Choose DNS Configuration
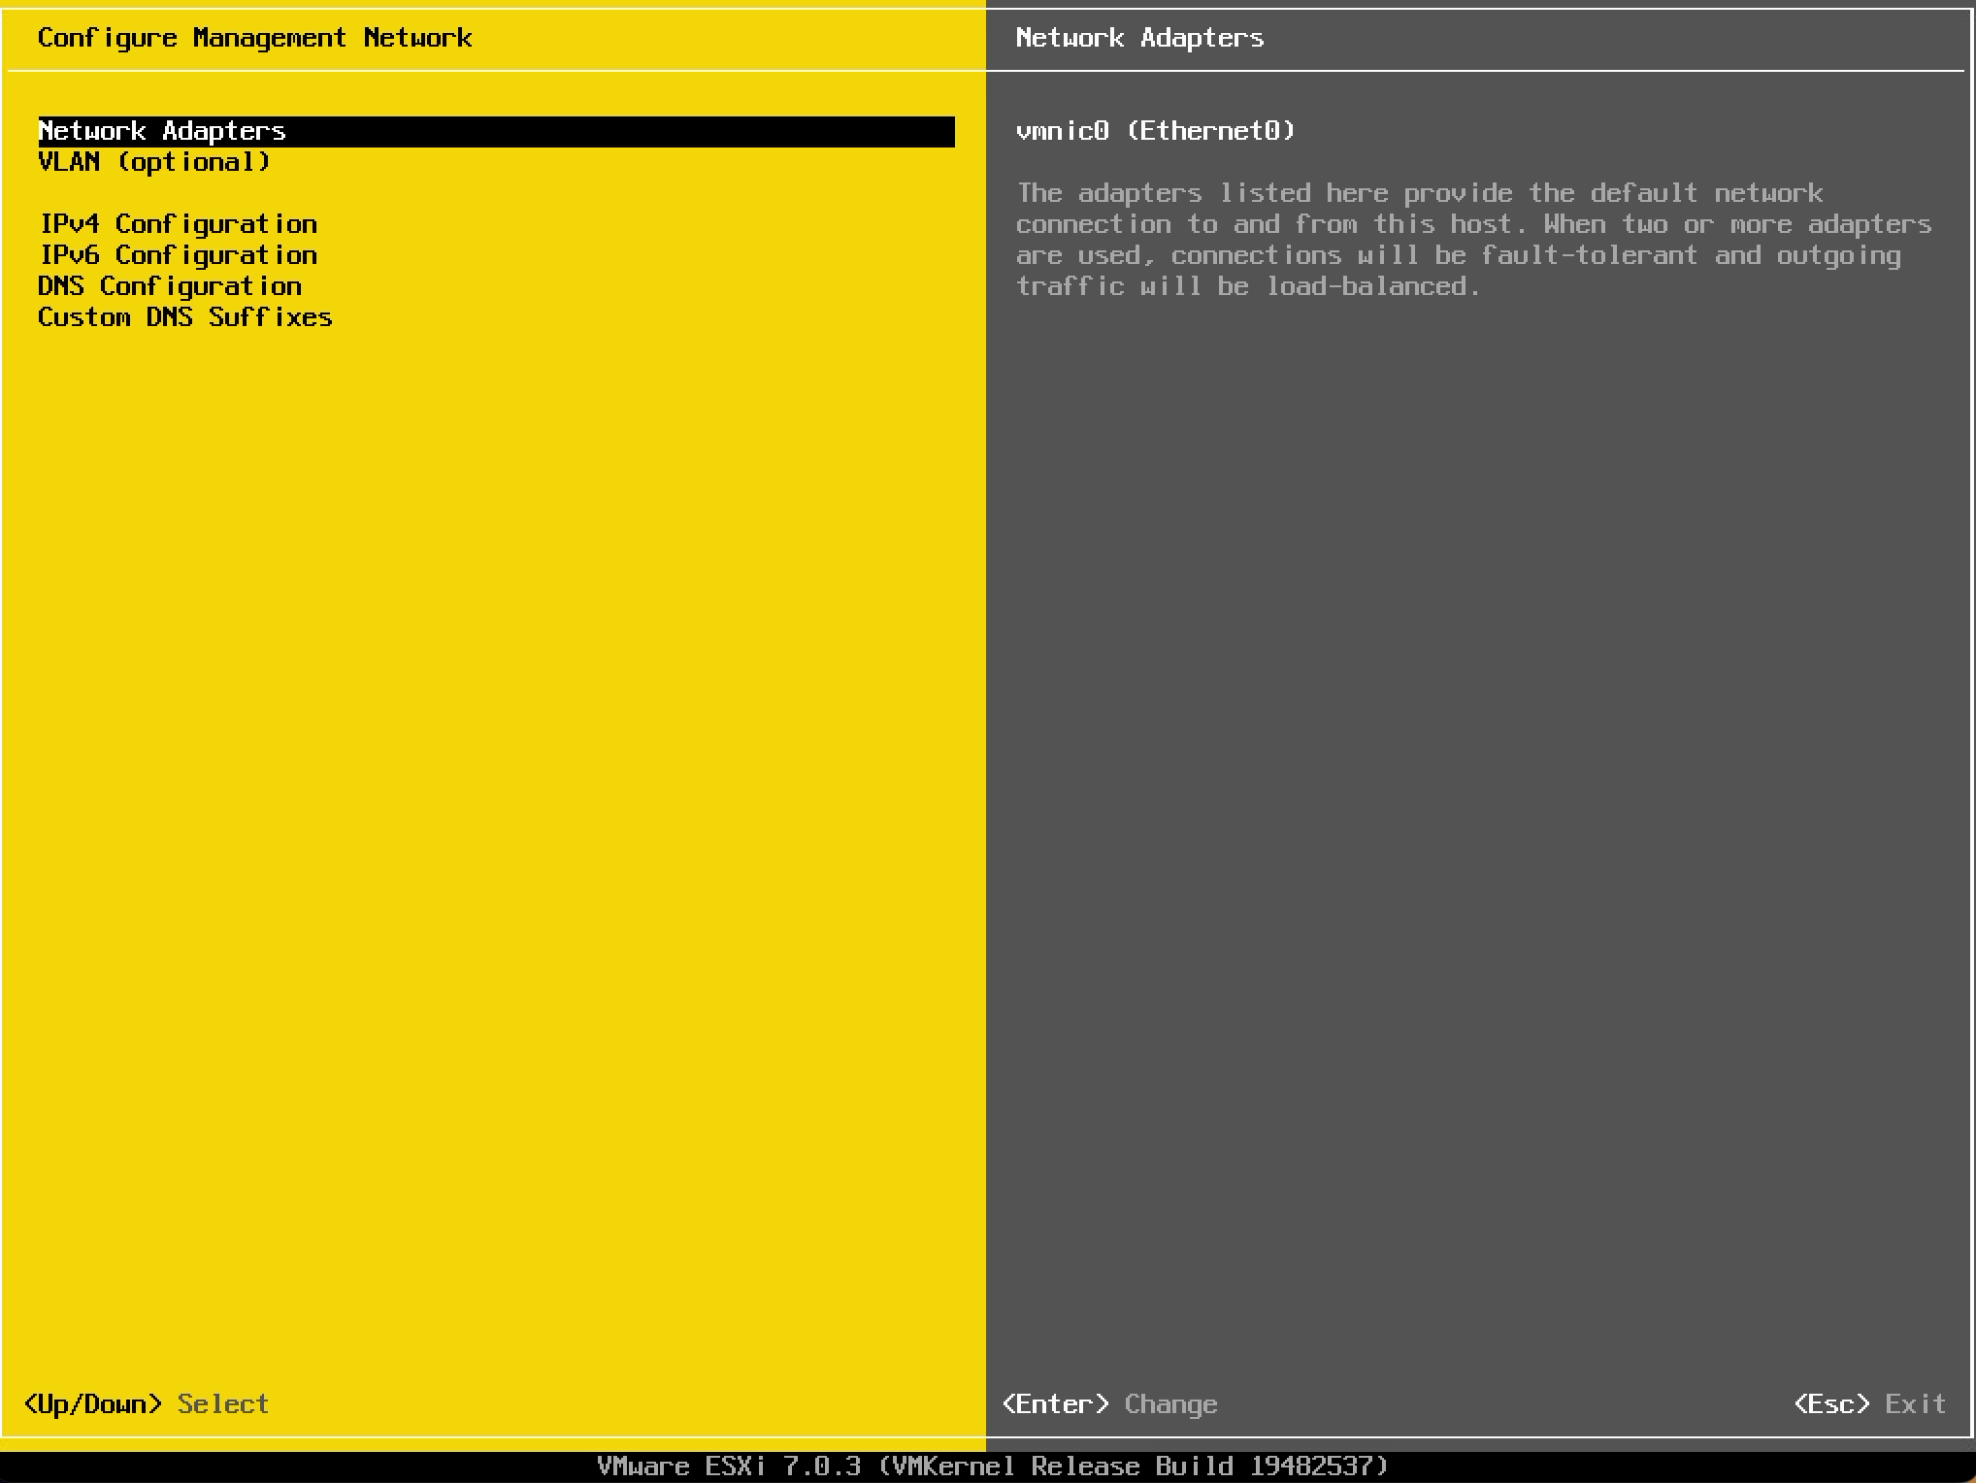1976x1483 pixels. pos(170,286)
